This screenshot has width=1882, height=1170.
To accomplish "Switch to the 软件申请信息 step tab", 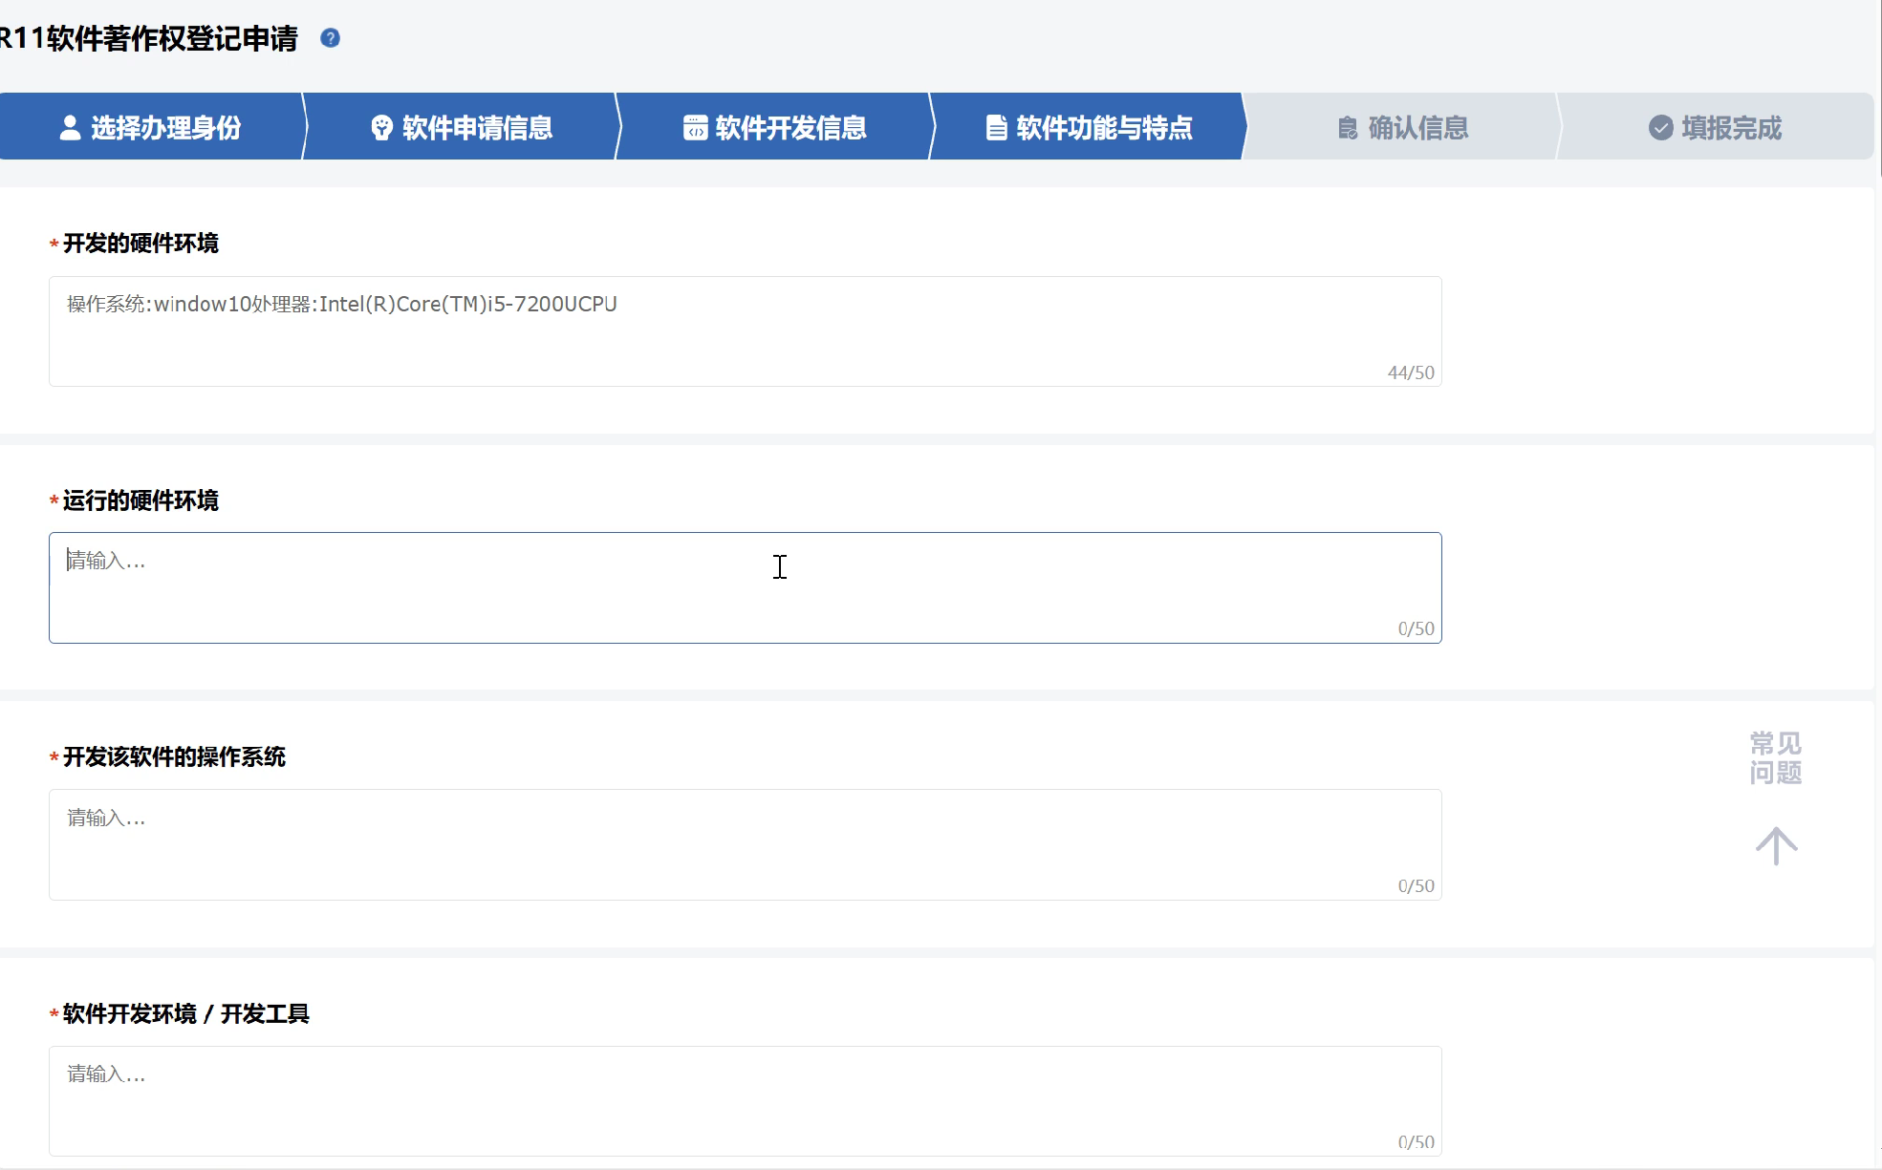I will pos(476,128).
